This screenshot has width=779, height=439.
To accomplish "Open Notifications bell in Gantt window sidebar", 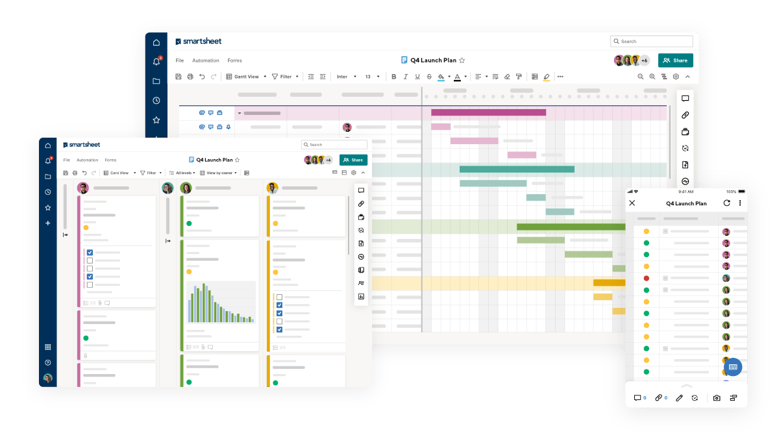I will pyautogui.click(x=156, y=62).
